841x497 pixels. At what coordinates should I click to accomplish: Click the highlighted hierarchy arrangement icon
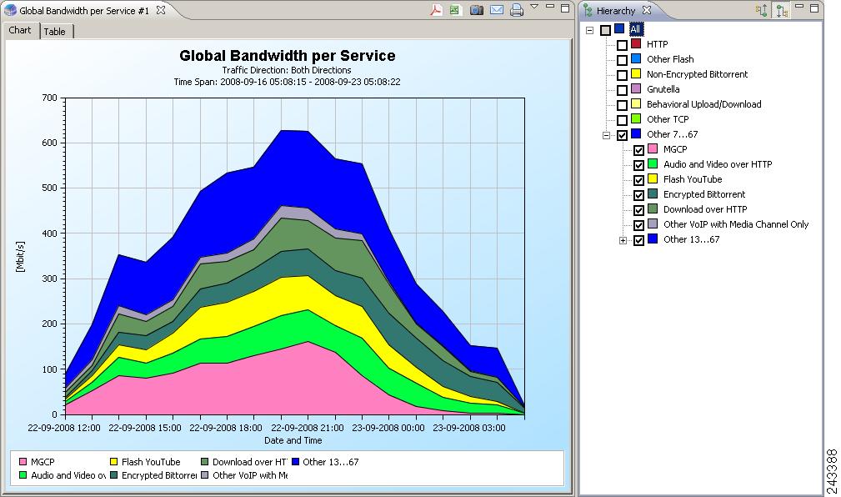point(780,11)
